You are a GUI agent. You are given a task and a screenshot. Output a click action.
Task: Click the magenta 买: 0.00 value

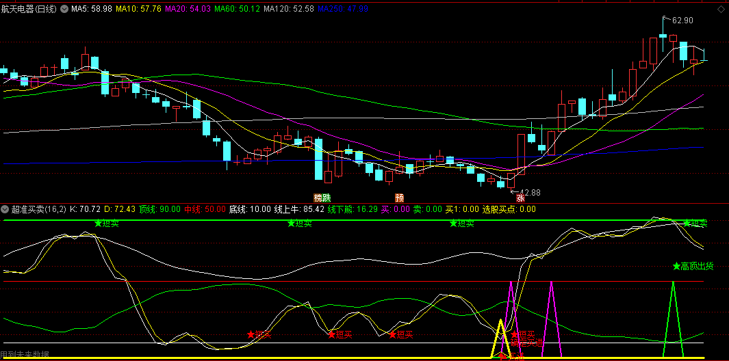coord(396,209)
